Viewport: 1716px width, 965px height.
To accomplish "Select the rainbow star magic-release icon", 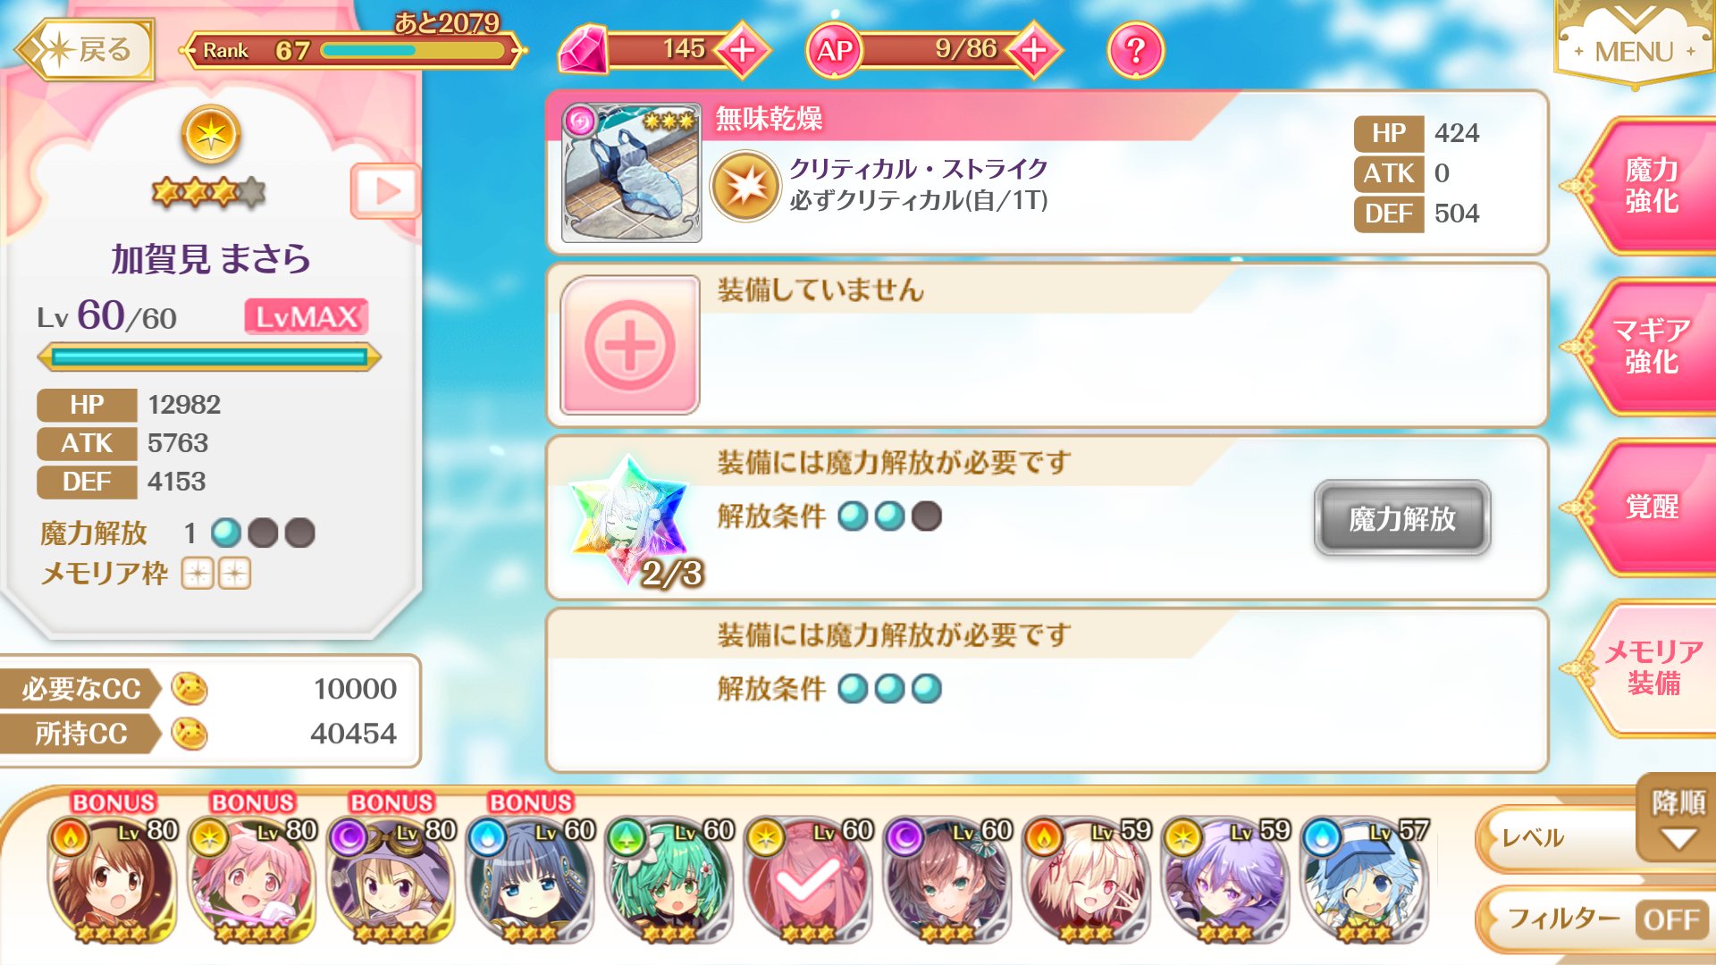I will tap(631, 518).
